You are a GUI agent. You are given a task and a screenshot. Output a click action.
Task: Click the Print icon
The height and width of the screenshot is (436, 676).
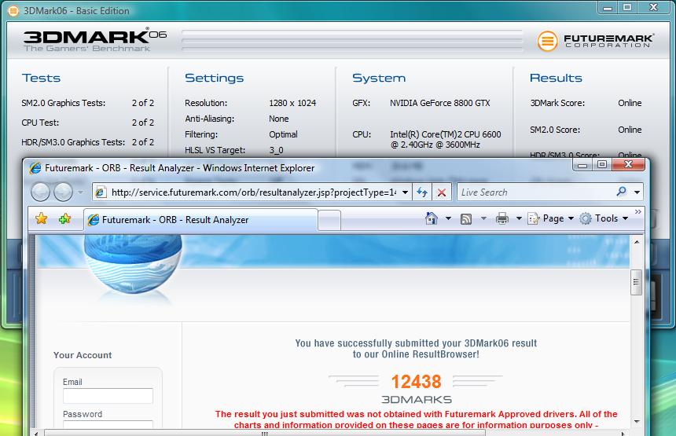tap(501, 219)
